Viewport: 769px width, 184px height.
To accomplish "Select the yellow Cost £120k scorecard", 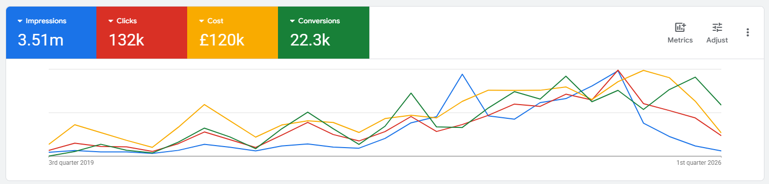I will [x=232, y=33].
